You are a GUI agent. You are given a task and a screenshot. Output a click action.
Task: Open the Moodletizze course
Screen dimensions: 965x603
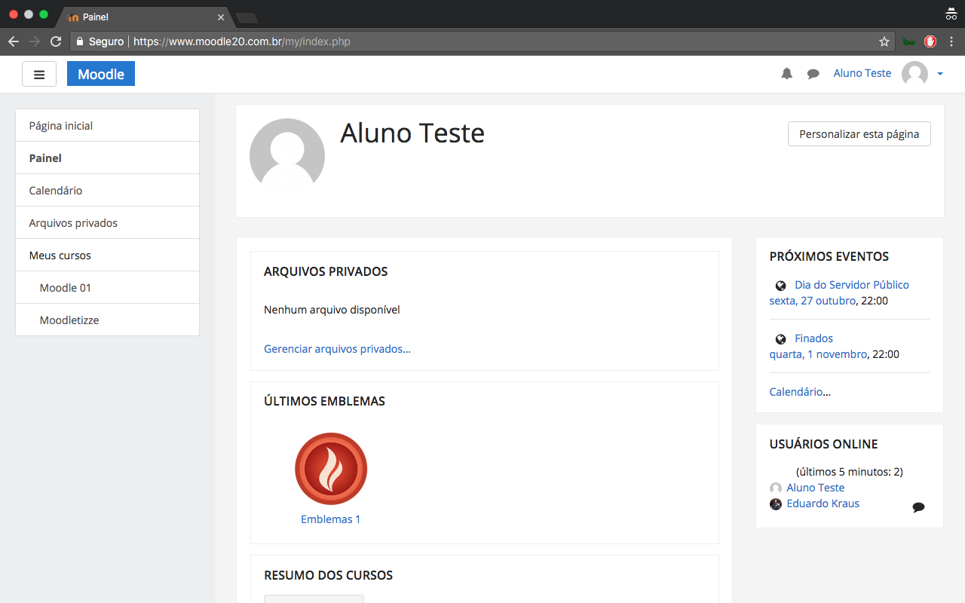tap(107, 320)
